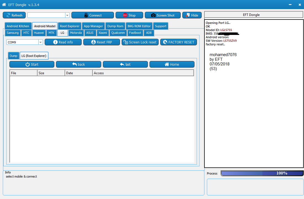Click the EFT Dongle header button
The image size is (304, 199).
point(254,15)
